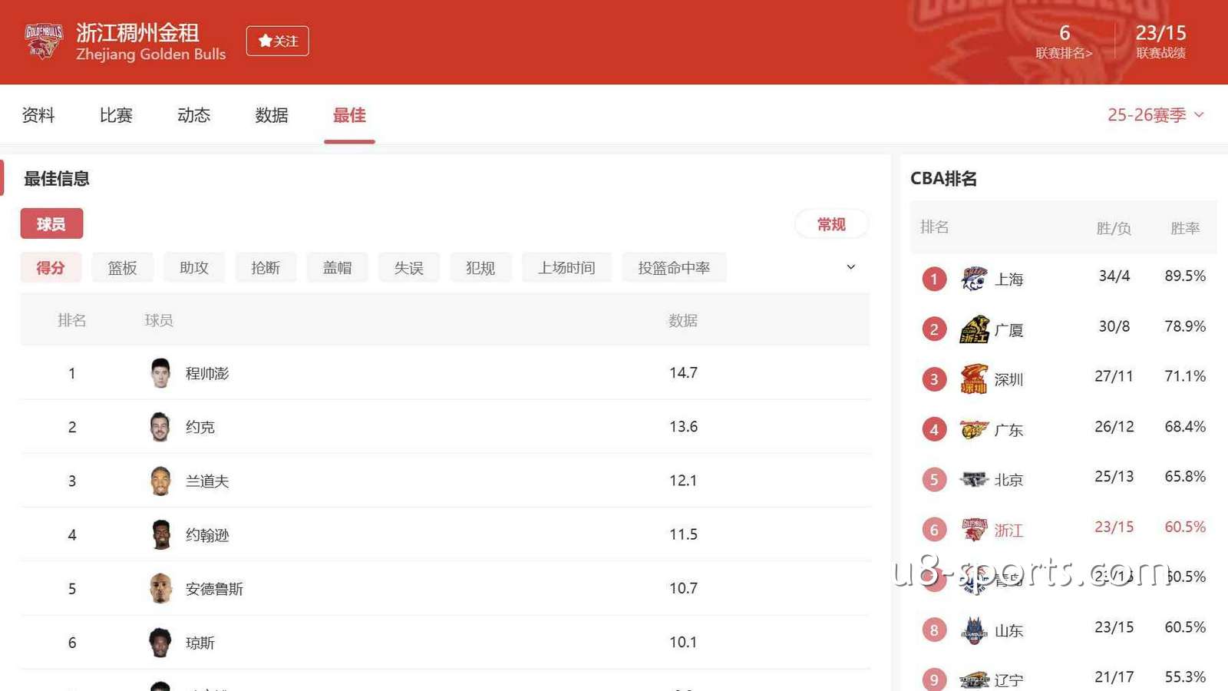Choose the 犯规 stat filter
This screenshot has width=1228, height=691.
pyautogui.click(x=480, y=268)
